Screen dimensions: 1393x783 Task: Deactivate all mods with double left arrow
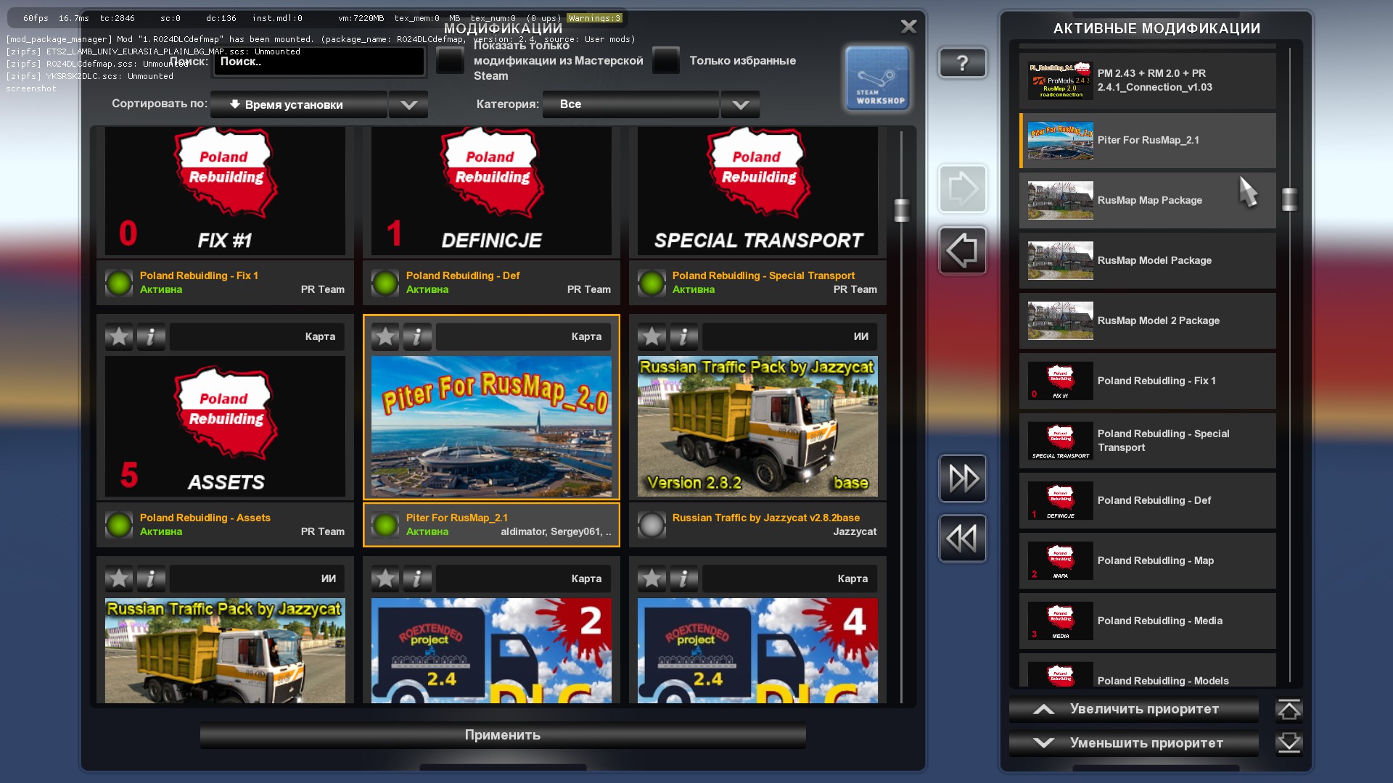962,539
